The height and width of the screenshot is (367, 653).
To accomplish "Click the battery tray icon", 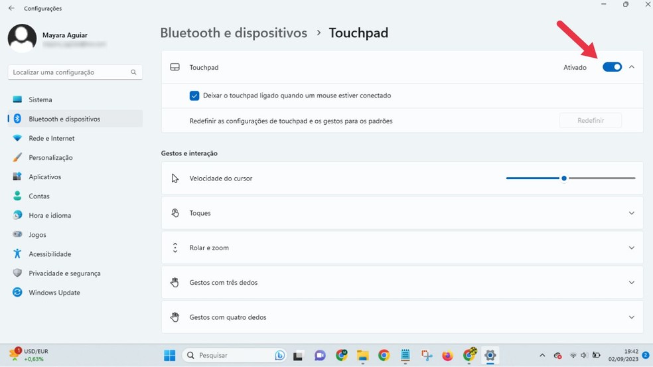I will pos(597,355).
